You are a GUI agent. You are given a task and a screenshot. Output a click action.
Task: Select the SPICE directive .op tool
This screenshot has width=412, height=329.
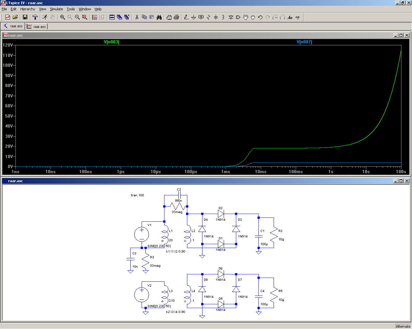coord(297,17)
